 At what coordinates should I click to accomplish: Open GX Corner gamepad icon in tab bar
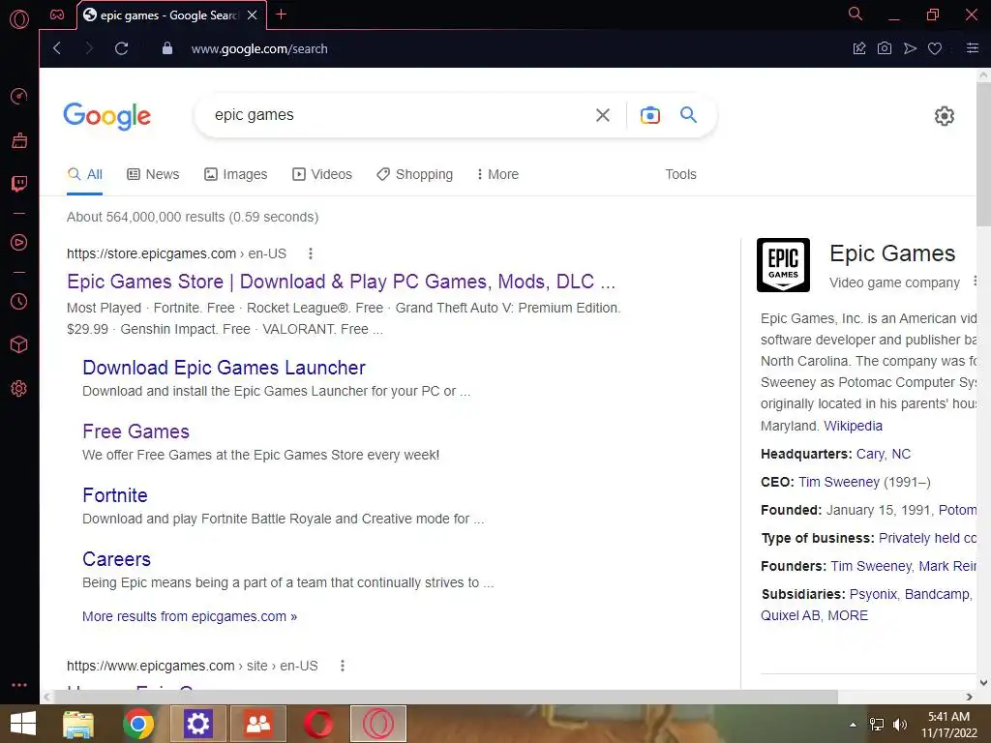coord(57,15)
